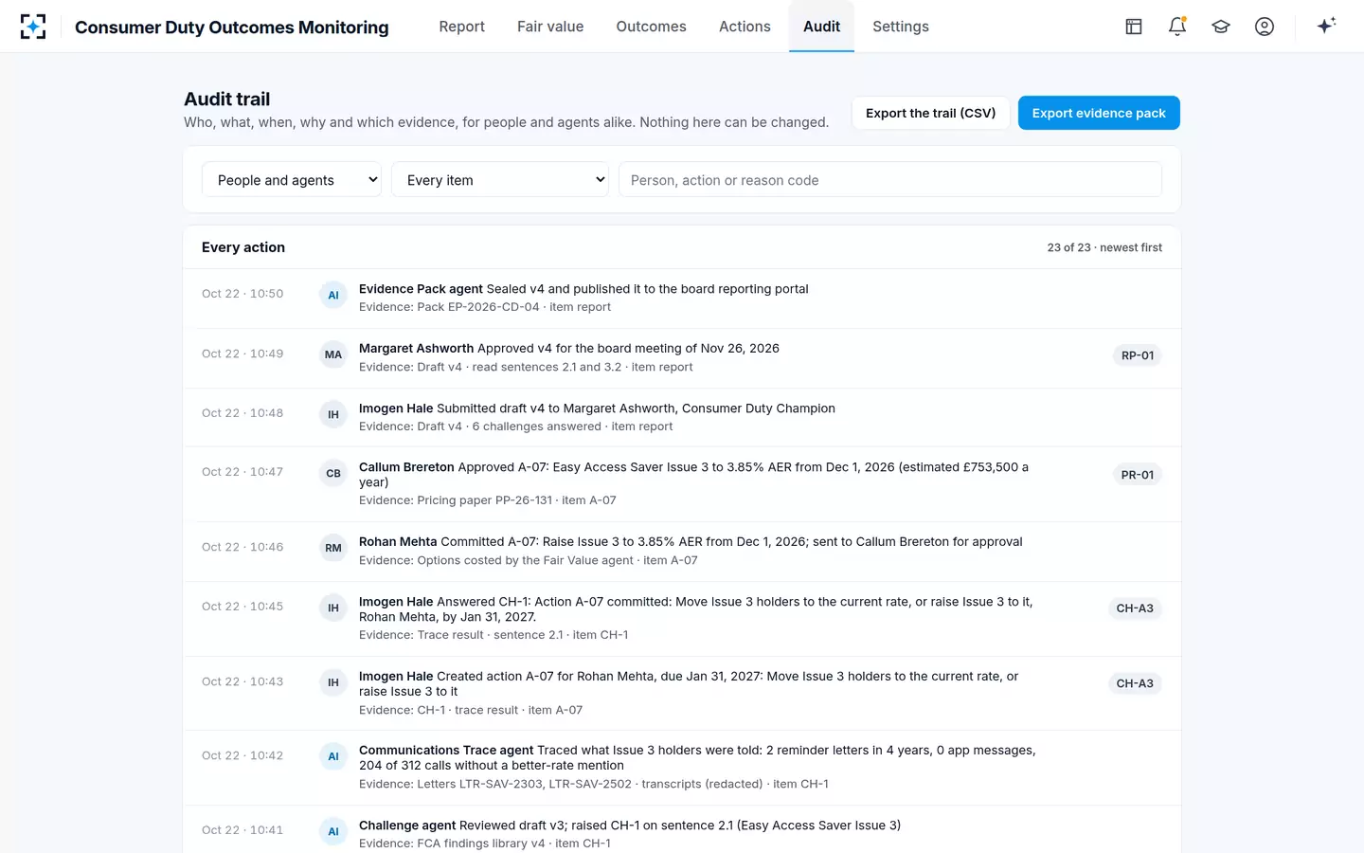Click the Evidence Pack agent sealed v4 entry

point(682,299)
